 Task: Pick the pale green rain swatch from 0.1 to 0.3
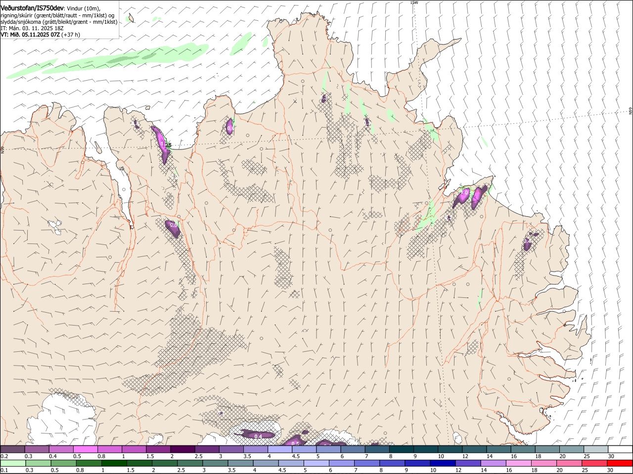(x=13, y=463)
